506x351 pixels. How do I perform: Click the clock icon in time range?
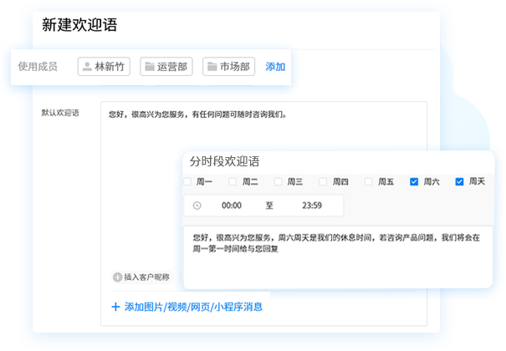(197, 206)
